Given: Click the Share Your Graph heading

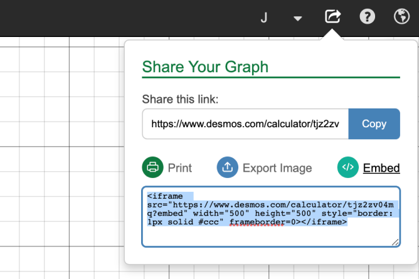Looking at the screenshot, I should coord(205,67).
